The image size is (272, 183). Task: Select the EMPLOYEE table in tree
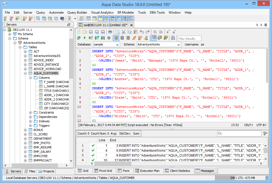(x=40, y=156)
